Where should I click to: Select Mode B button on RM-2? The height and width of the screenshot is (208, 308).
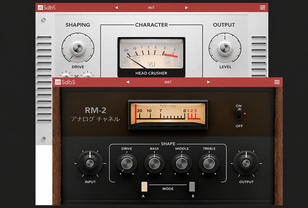(x=192, y=187)
